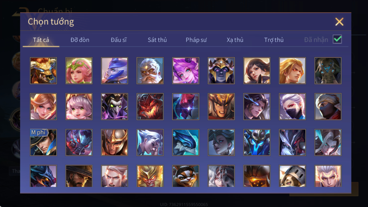Screen dimensions: 368x207
Task: Show the Pháp sư heroes tab
Action: click(196, 40)
